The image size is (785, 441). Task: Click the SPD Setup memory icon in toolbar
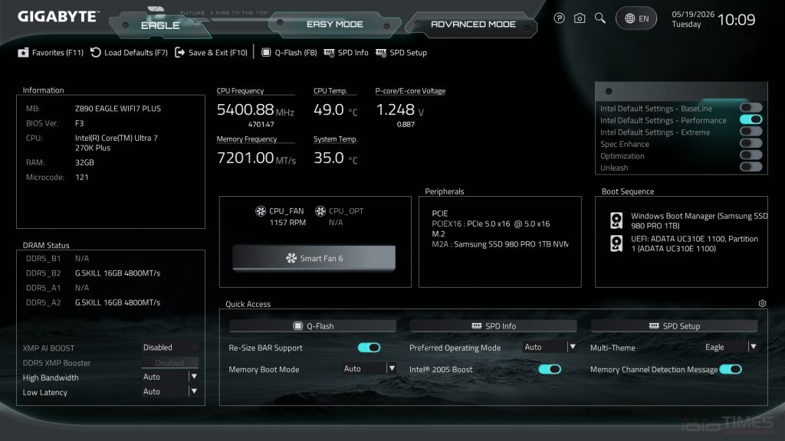tap(381, 53)
